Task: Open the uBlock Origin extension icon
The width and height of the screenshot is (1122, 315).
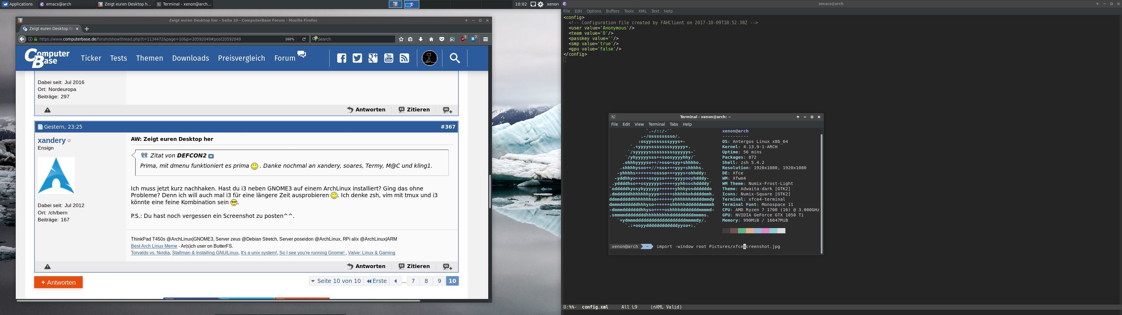Action: coord(463,39)
